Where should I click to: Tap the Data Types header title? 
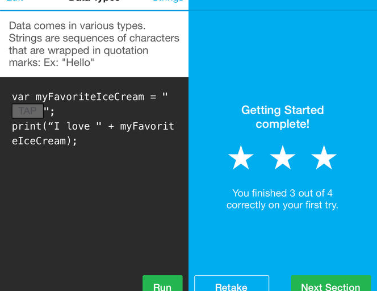(94, 2)
